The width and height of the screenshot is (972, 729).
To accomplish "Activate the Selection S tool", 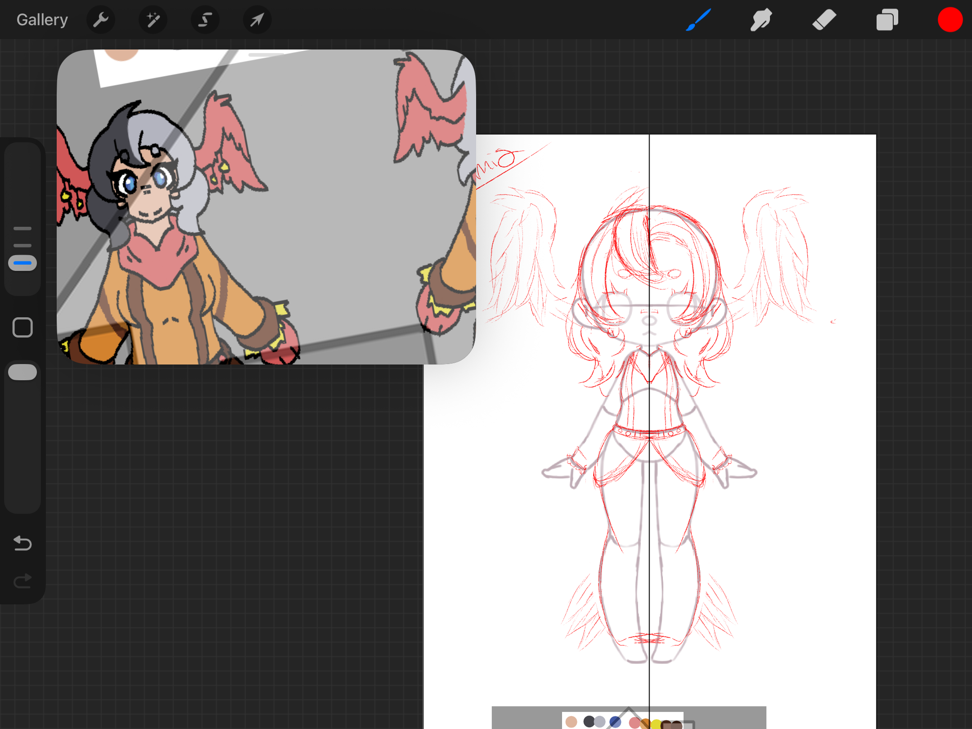I will [x=205, y=20].
